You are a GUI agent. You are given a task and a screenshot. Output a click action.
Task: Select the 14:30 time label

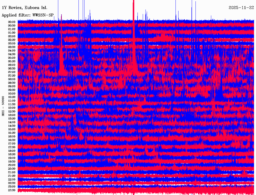pos(12,126)
